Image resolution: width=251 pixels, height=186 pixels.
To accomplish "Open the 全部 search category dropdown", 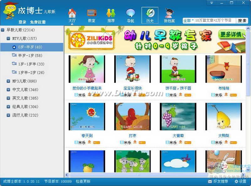I will click(x=189, y=20).
